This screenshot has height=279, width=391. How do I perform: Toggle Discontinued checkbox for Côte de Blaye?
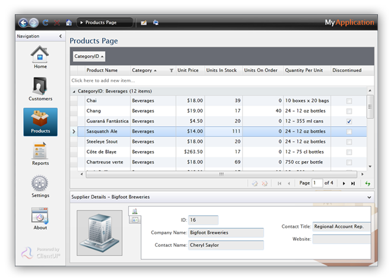[349, 152]
